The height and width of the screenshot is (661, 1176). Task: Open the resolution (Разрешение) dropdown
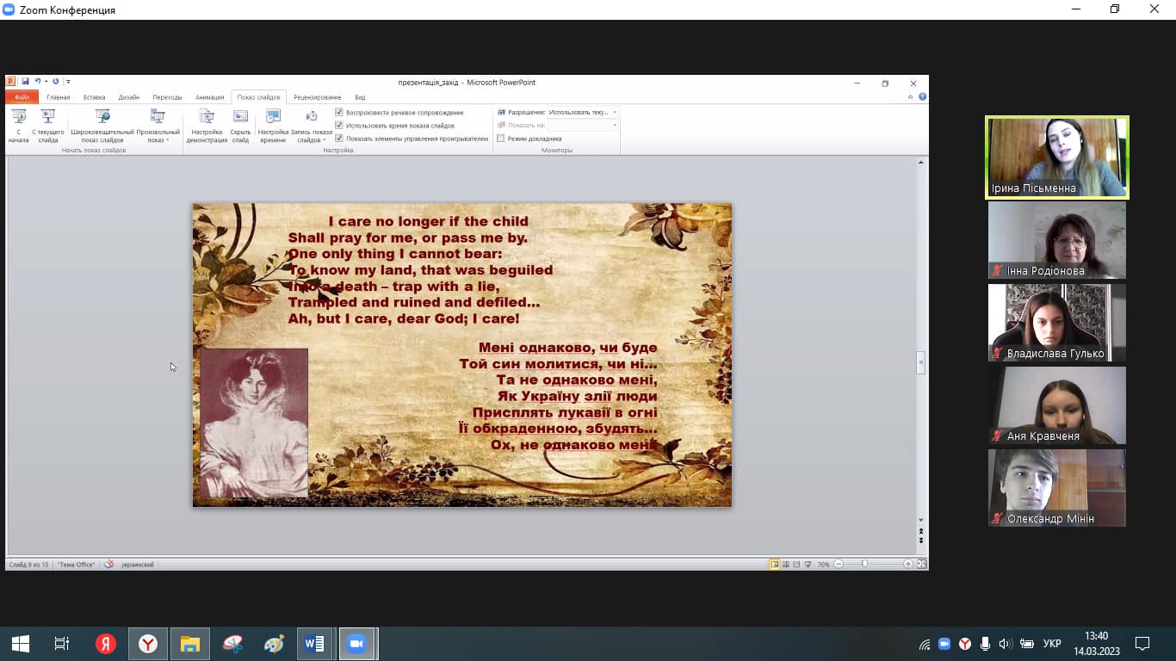pyautogui.click(x=615, y=113)
